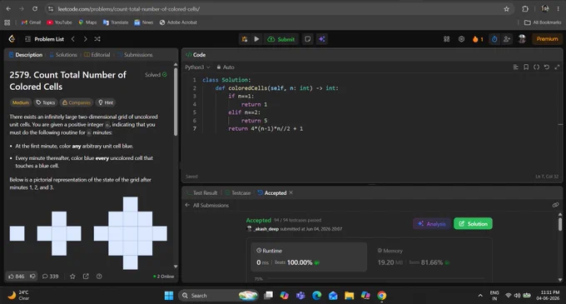Dislike the problem with thumbs-down
The height and width of the screenshot is (304, 566).
point(32,277)
